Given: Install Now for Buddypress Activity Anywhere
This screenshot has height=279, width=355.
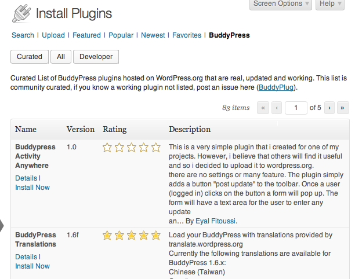Looking at the screenshot, I should pos(32,188).
